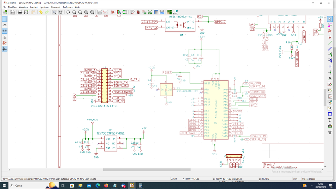The width and height of the screenshot is (336, 189).
Task: Open the Ispeziona menu
Action: 44,7
